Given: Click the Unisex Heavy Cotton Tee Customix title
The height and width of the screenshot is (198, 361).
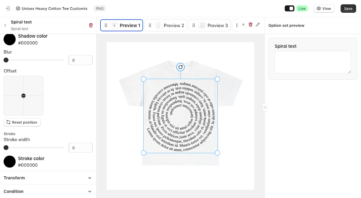Looking at the screenshot, I should click(55, 9).
